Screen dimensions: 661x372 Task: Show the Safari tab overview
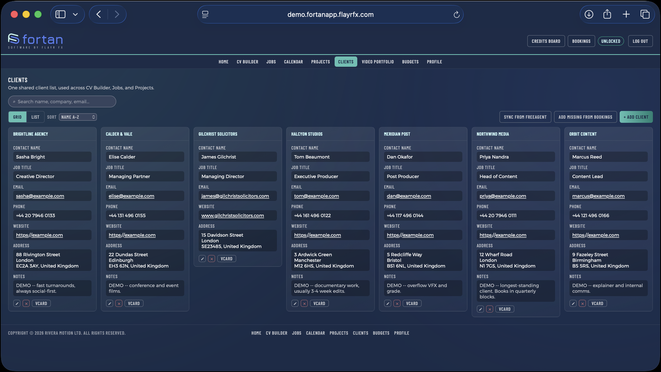click(x=645, y=14)
